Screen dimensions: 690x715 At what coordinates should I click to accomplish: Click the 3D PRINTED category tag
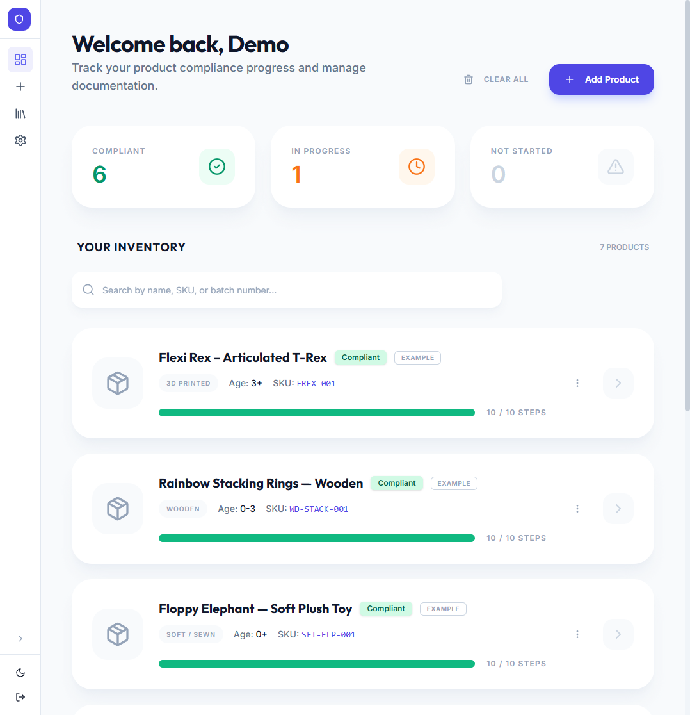(188, 384)
